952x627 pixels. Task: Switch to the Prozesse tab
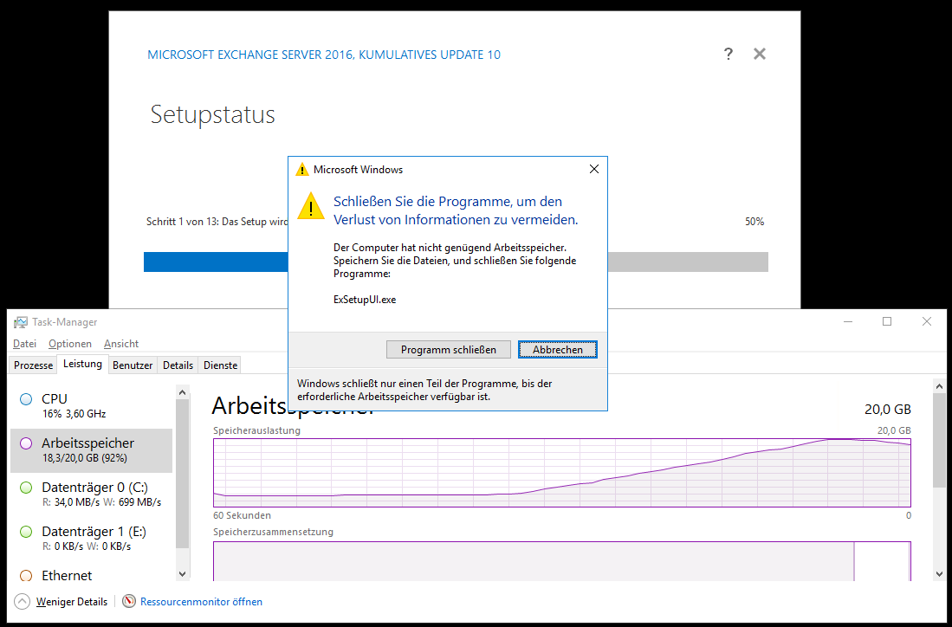pyautogui.click(x=34, y=365)
